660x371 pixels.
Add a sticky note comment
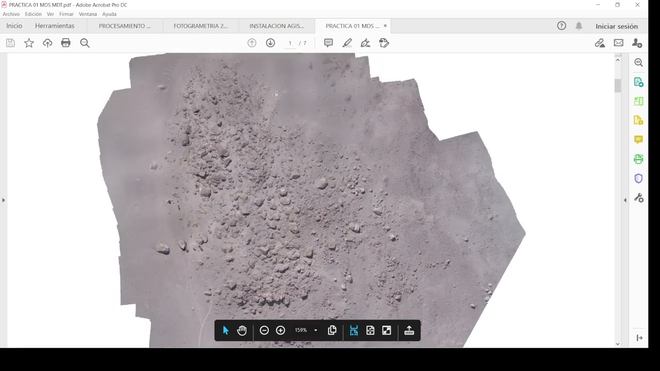328,43
